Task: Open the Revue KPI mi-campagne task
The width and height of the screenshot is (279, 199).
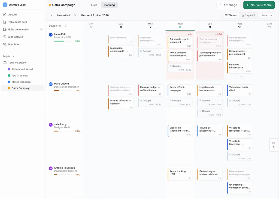Action: click(180, 90)
